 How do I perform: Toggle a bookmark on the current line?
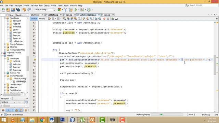[91, 19]
